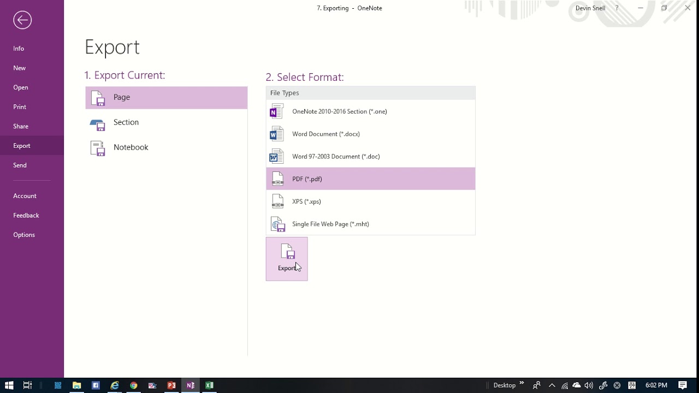Click the PDF file type icon
This screenshot has width=699, height=393.
point(277,179)
